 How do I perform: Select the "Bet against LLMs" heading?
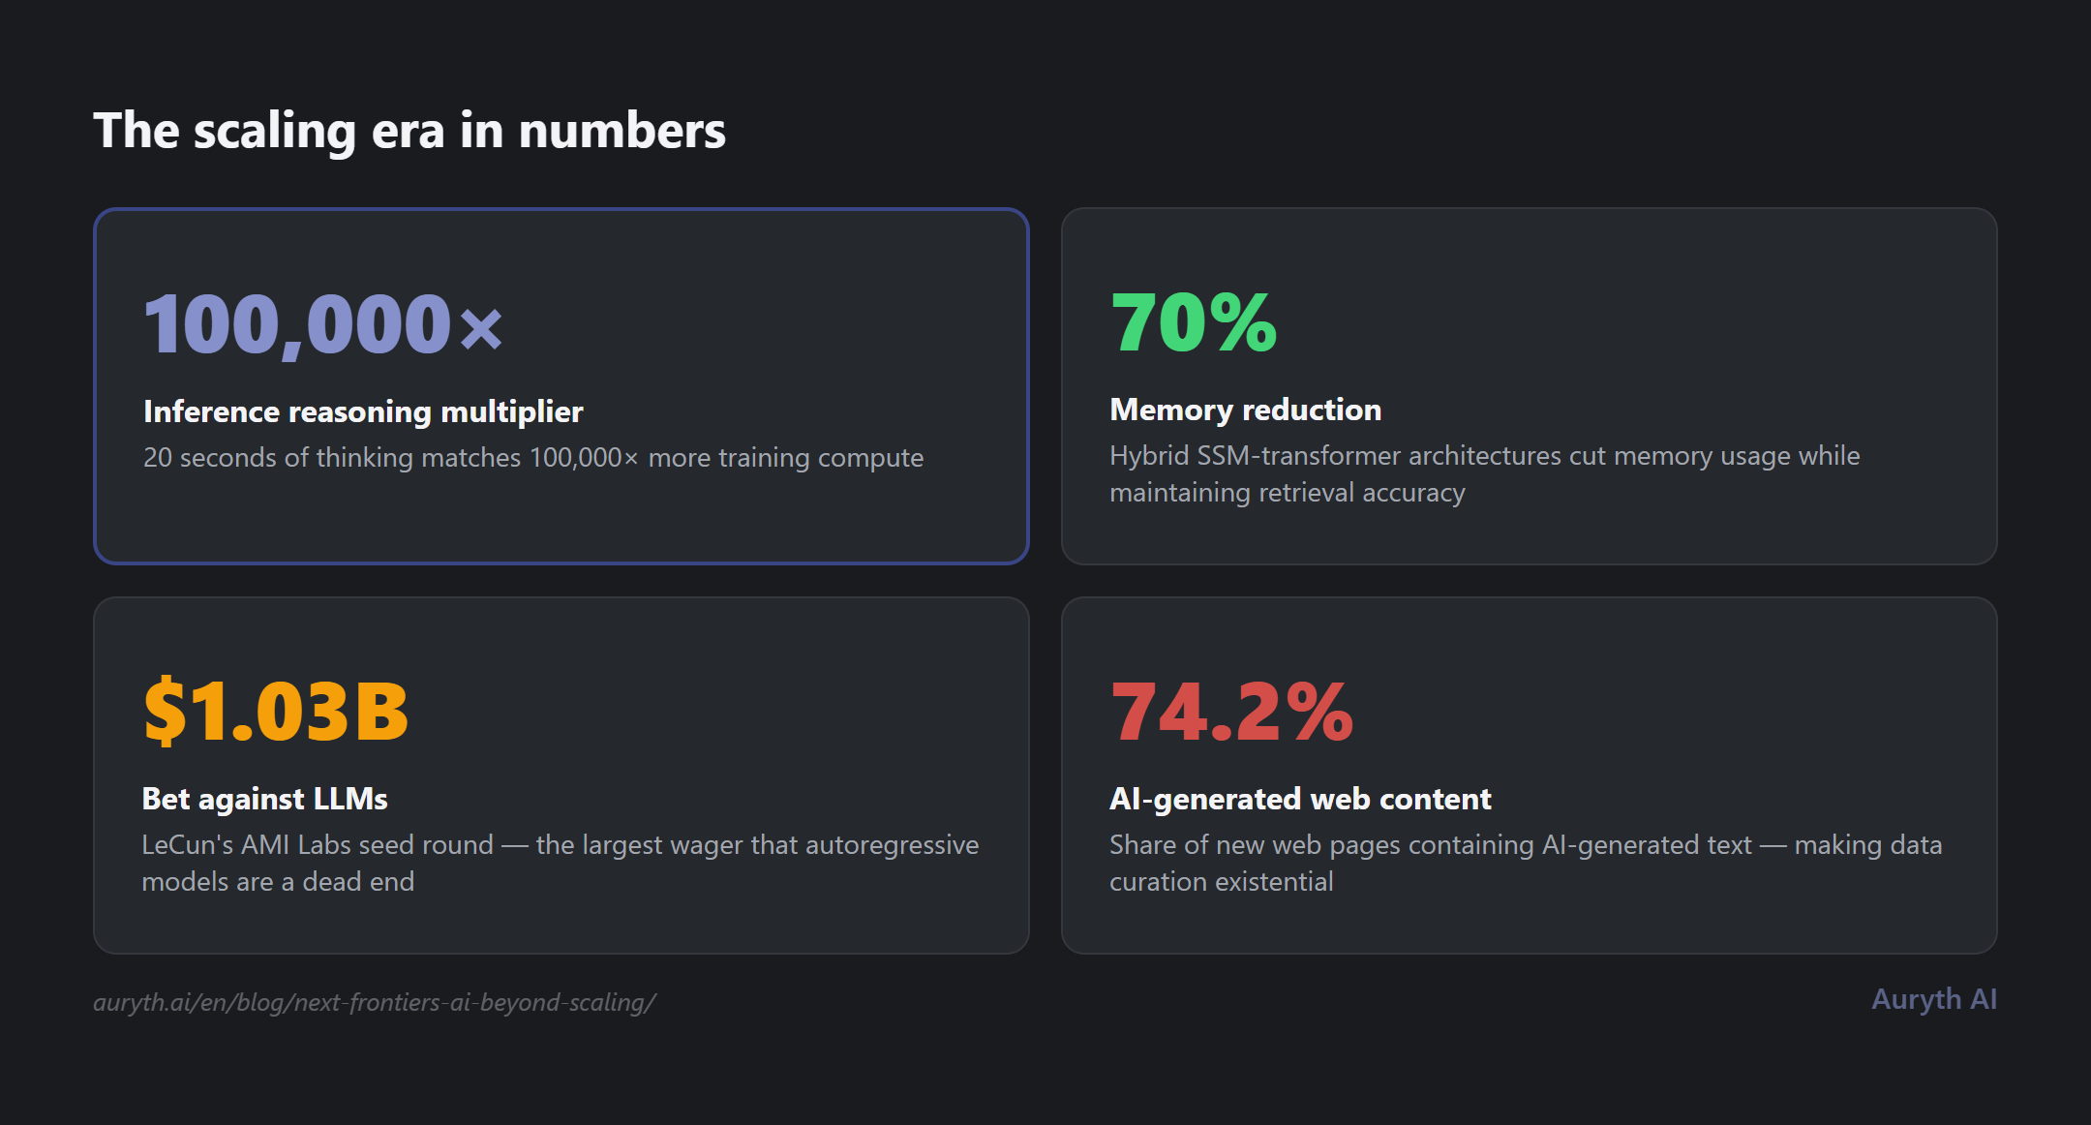[x=264, y=799]
